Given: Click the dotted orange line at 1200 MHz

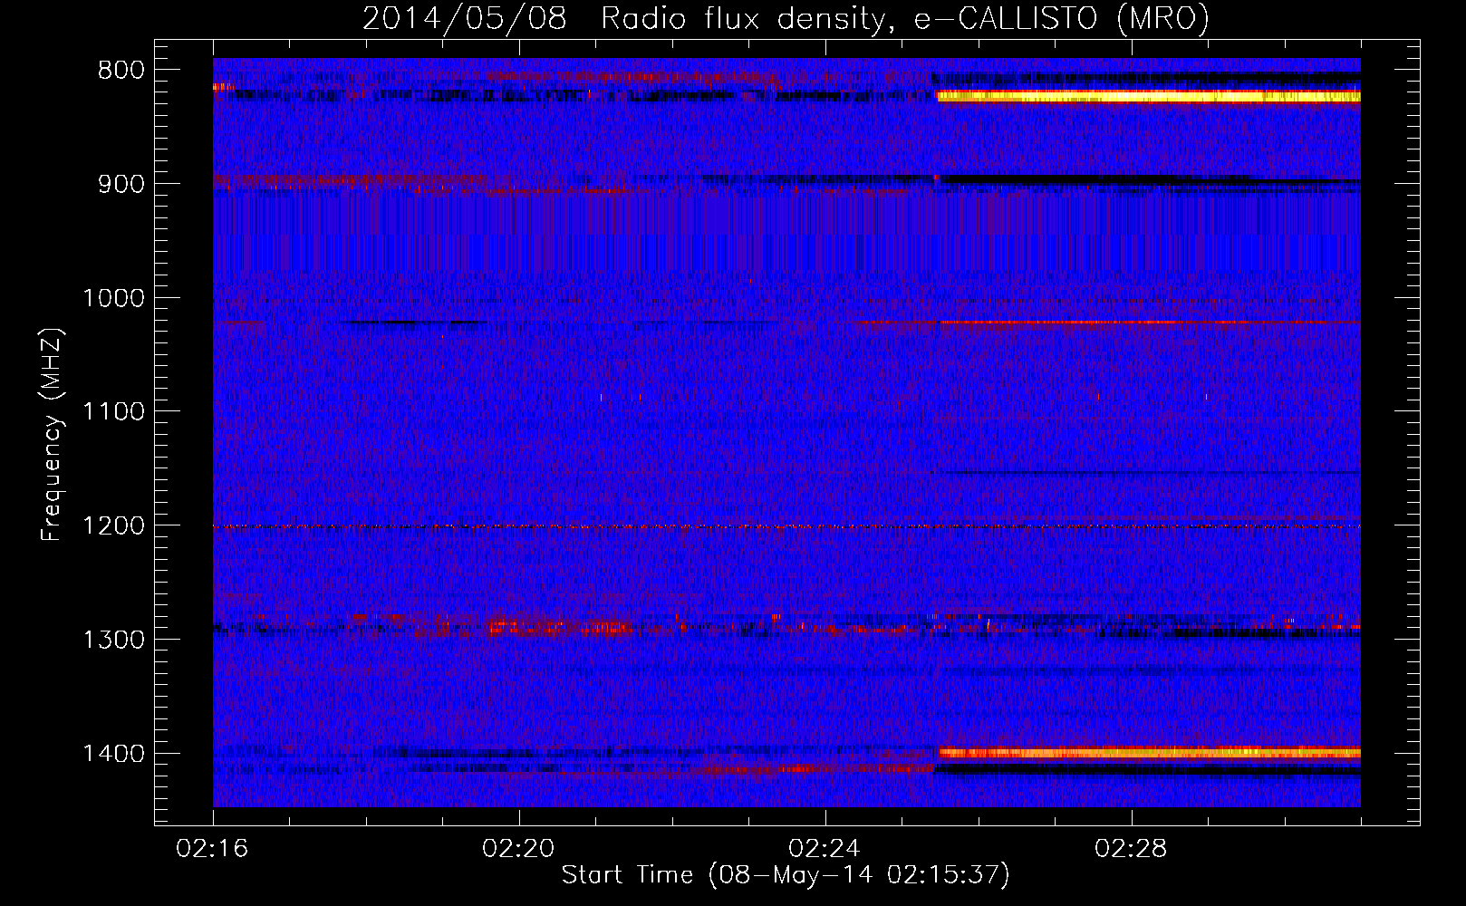Looking at the screenshot, I should click(786, 526).
